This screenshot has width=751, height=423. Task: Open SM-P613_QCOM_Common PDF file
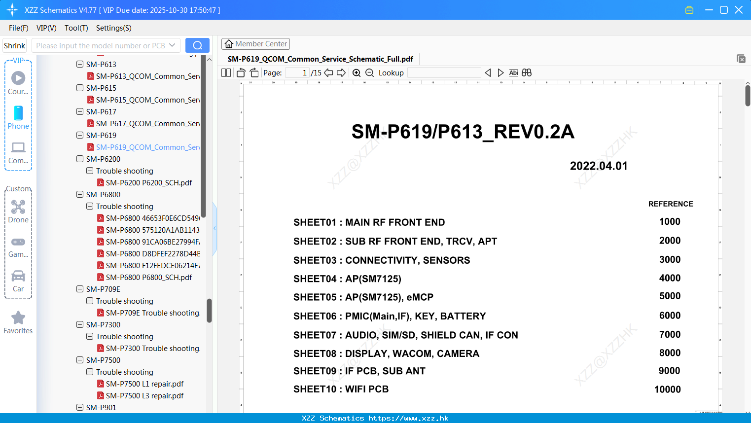pos(144,76)
